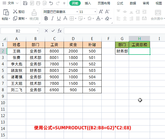
Task: Click the Select All corner triangle
Action: click(x=4, y=39)
